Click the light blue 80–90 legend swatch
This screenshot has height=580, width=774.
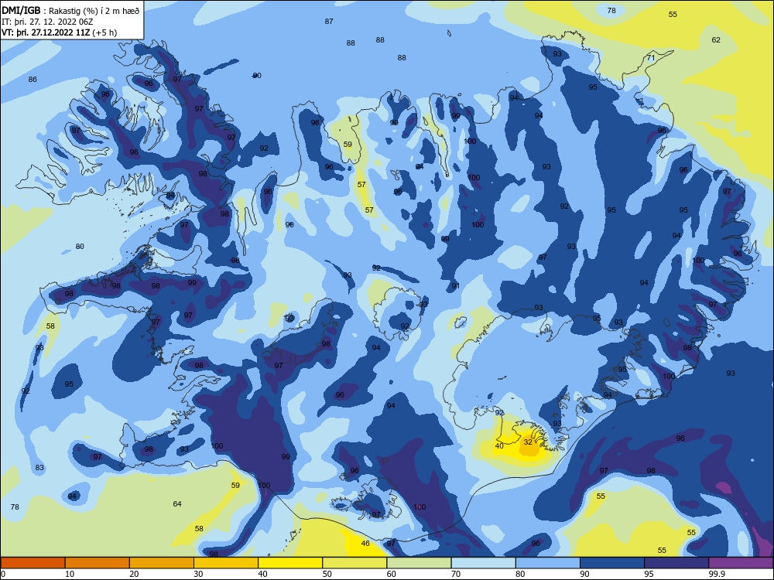click(548, 563)
